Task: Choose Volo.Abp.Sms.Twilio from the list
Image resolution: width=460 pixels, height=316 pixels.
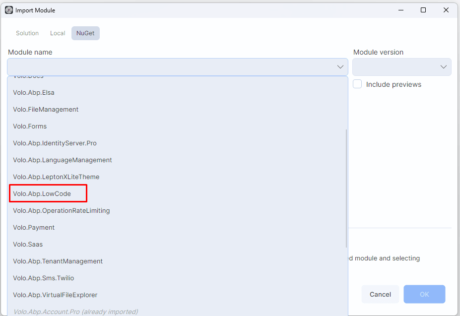Action: 178,278
